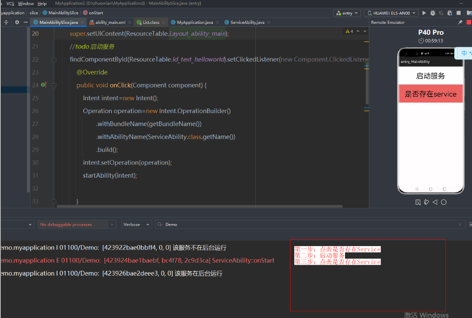Open the Help menu
The height and width of the screenshot is (318, 472).
coord(42,3)
